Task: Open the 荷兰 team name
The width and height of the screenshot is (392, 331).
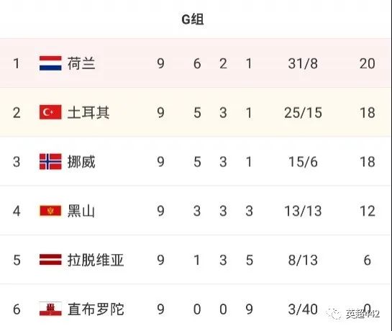Action: (81, 63)
